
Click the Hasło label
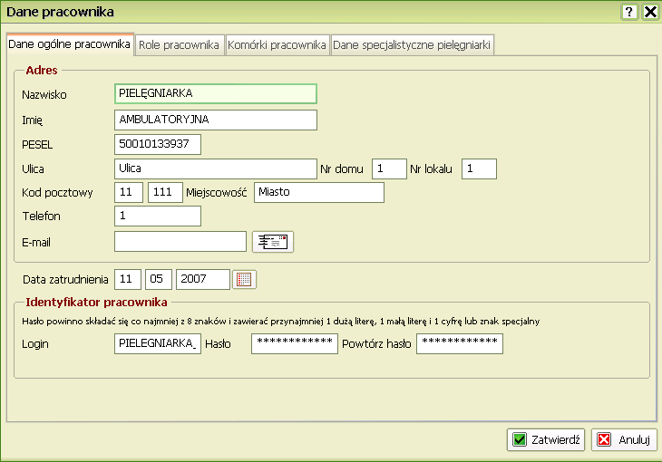coord(218,344)
